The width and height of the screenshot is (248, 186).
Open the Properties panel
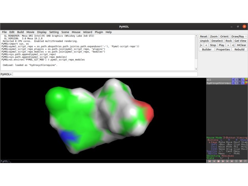tap(223, 49)
